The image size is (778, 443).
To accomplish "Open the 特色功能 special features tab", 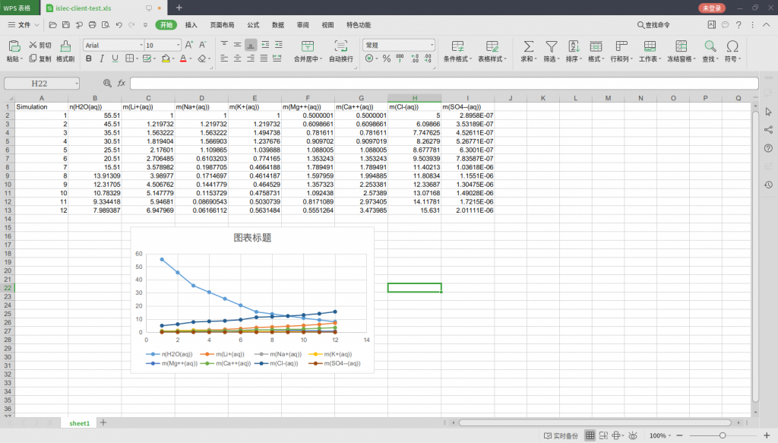I will (359, 25).
